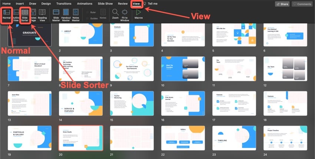Open the Notes Master
The height and width of the screenshot is (159, 315).
pyautogui.click(x=76, y=15)
